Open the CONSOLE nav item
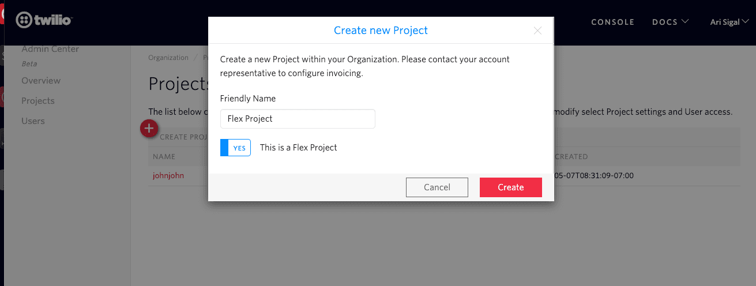This screenshot has height=286, width=756. (612, 22)
